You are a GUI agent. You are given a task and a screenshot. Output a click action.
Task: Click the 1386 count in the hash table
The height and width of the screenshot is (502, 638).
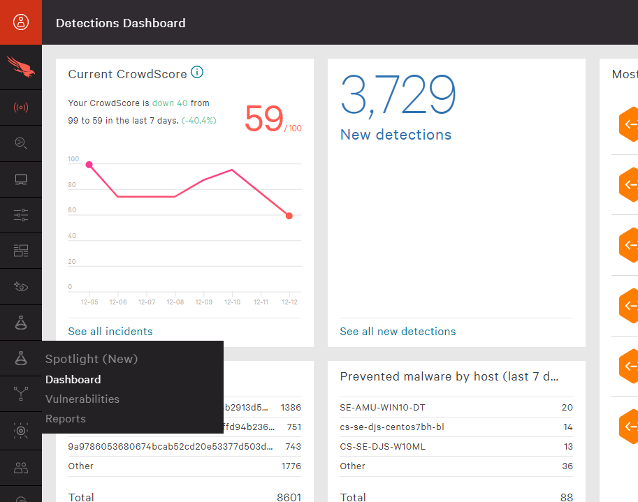tap(291, 407)
